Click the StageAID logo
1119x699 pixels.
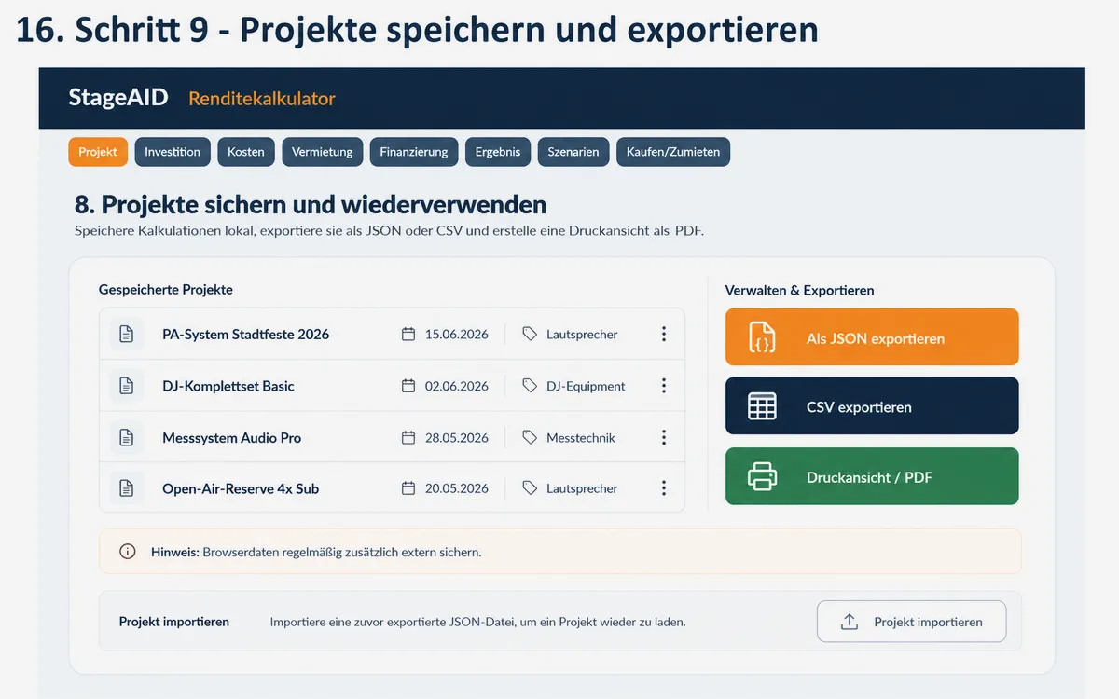coord(118,98)
